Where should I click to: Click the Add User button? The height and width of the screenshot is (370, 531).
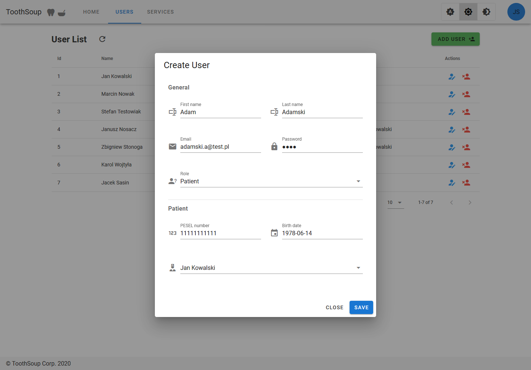coord(455,39)
